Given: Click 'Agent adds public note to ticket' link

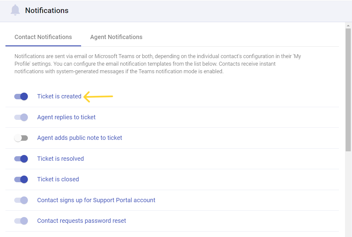Looking at the screenshot, I should [x=79, y=138].
